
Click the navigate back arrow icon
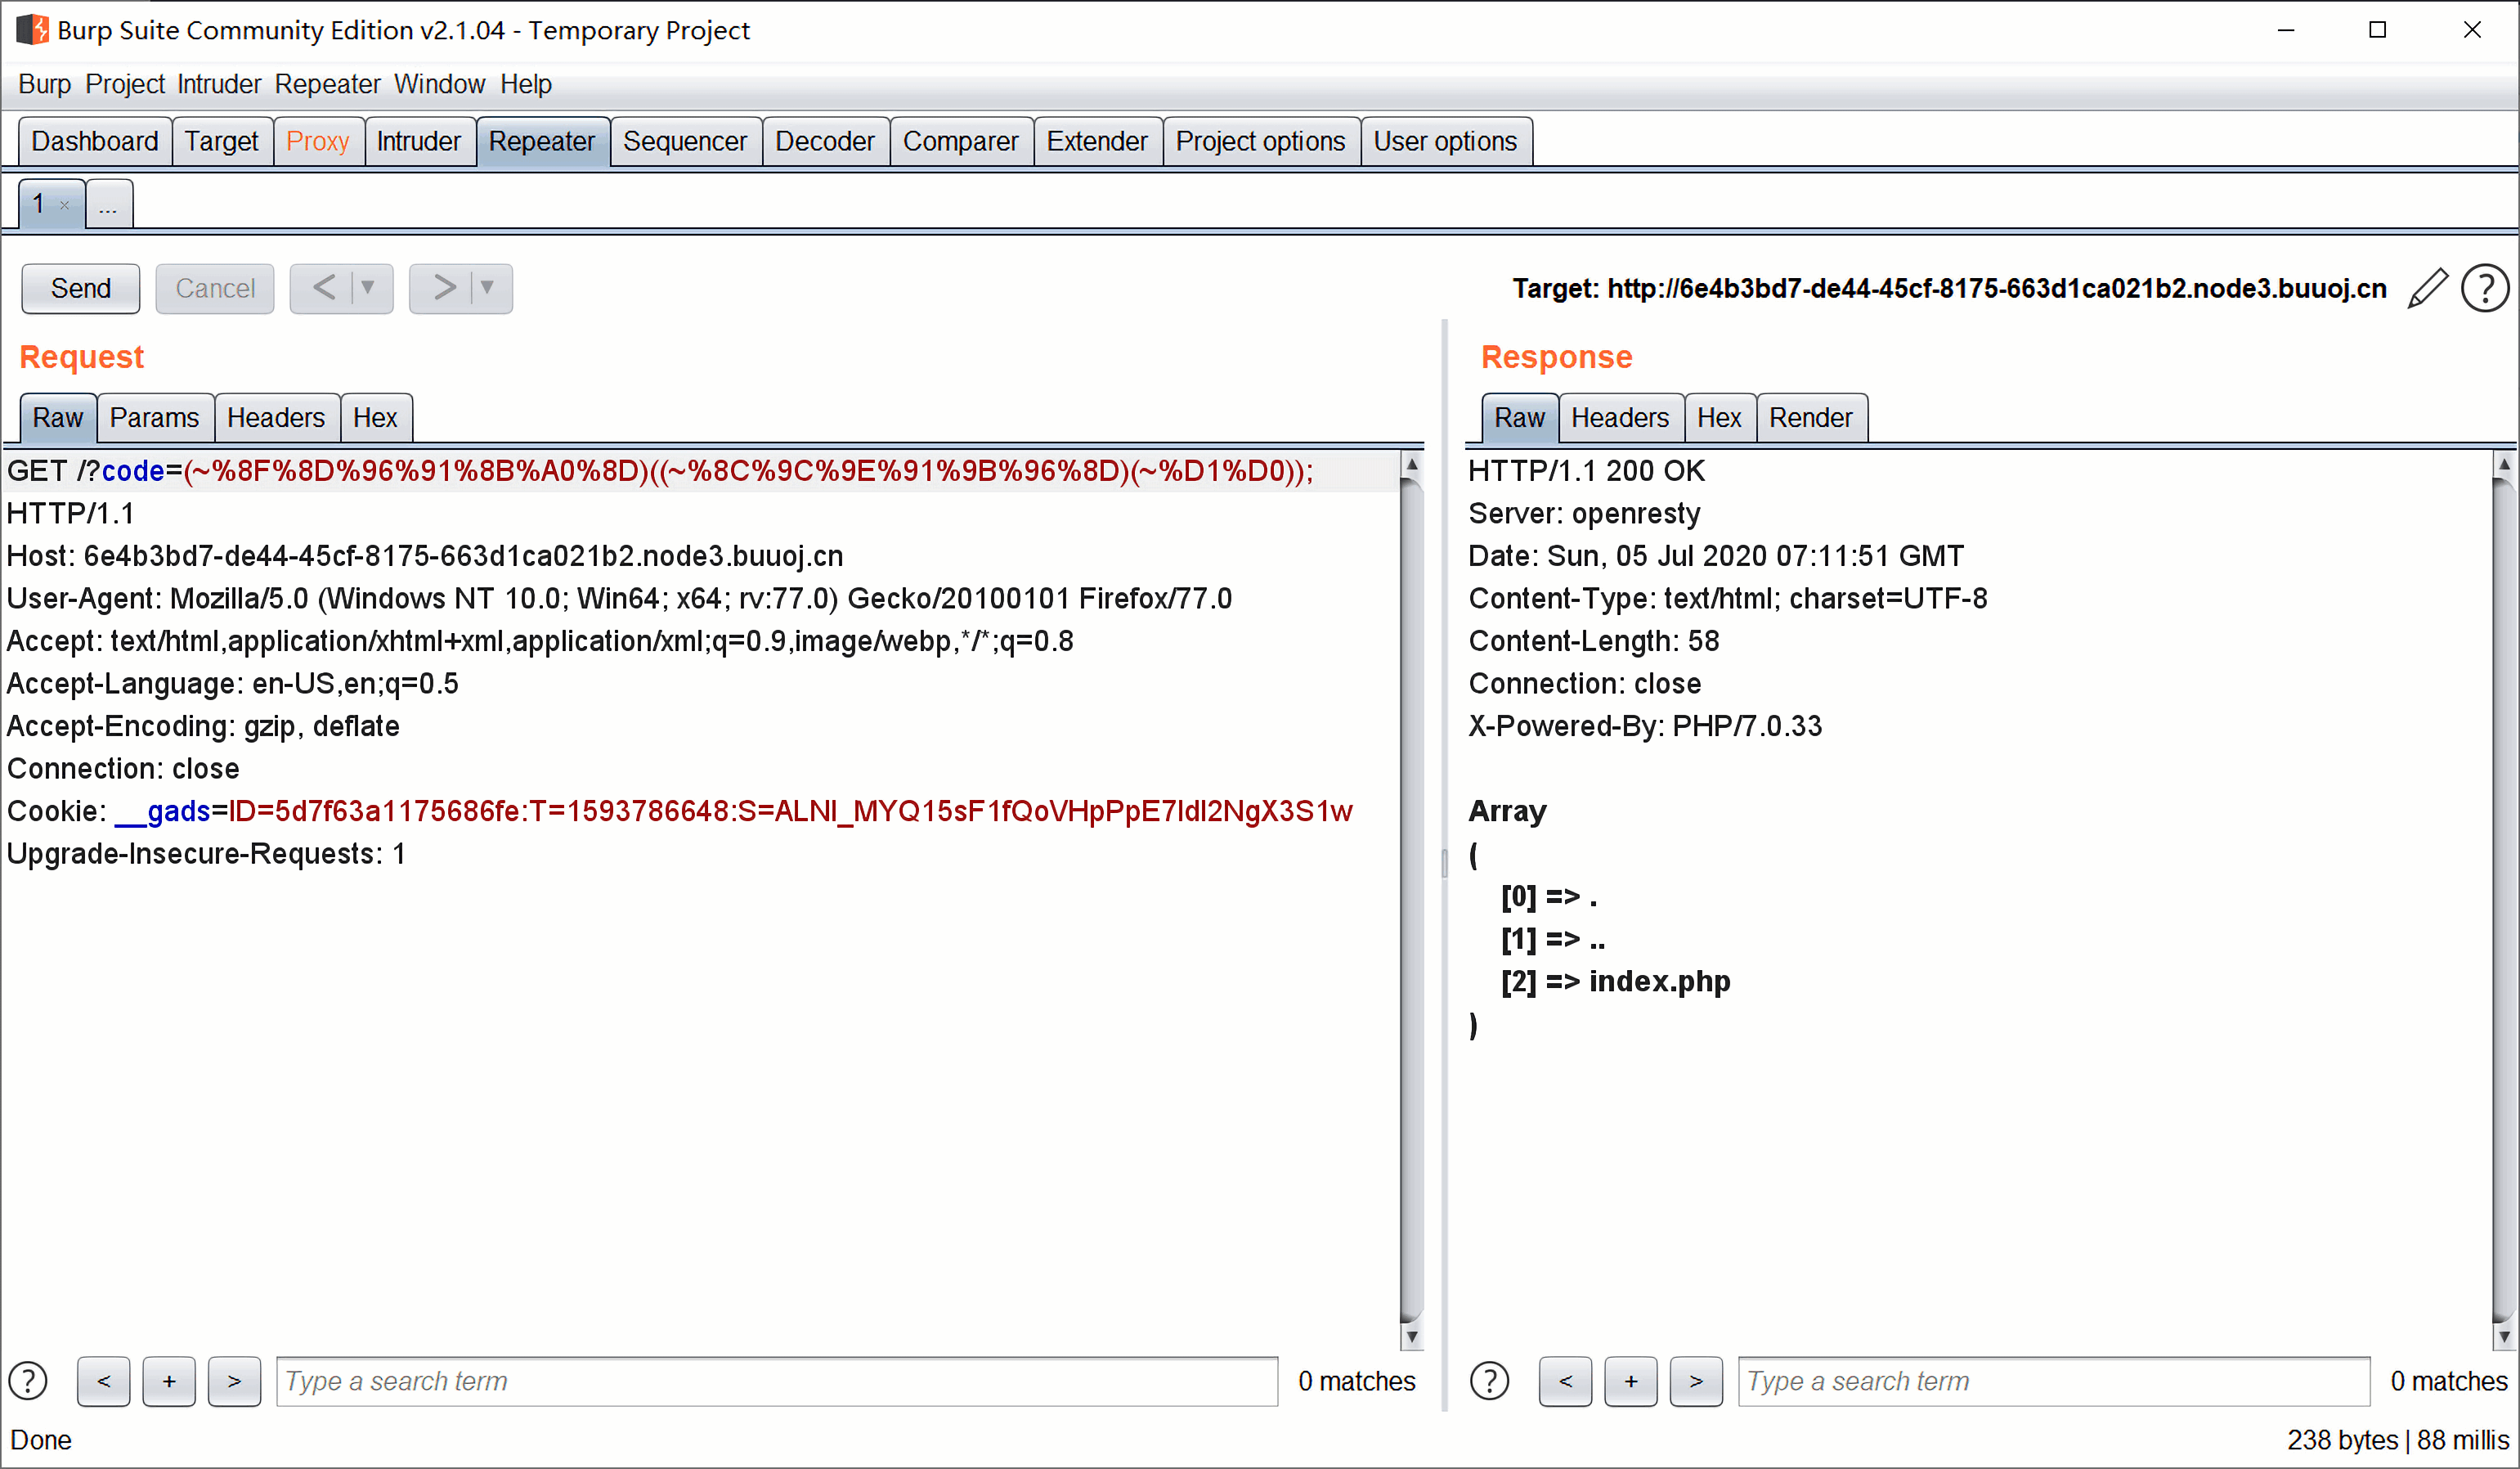tap(321, 287)
